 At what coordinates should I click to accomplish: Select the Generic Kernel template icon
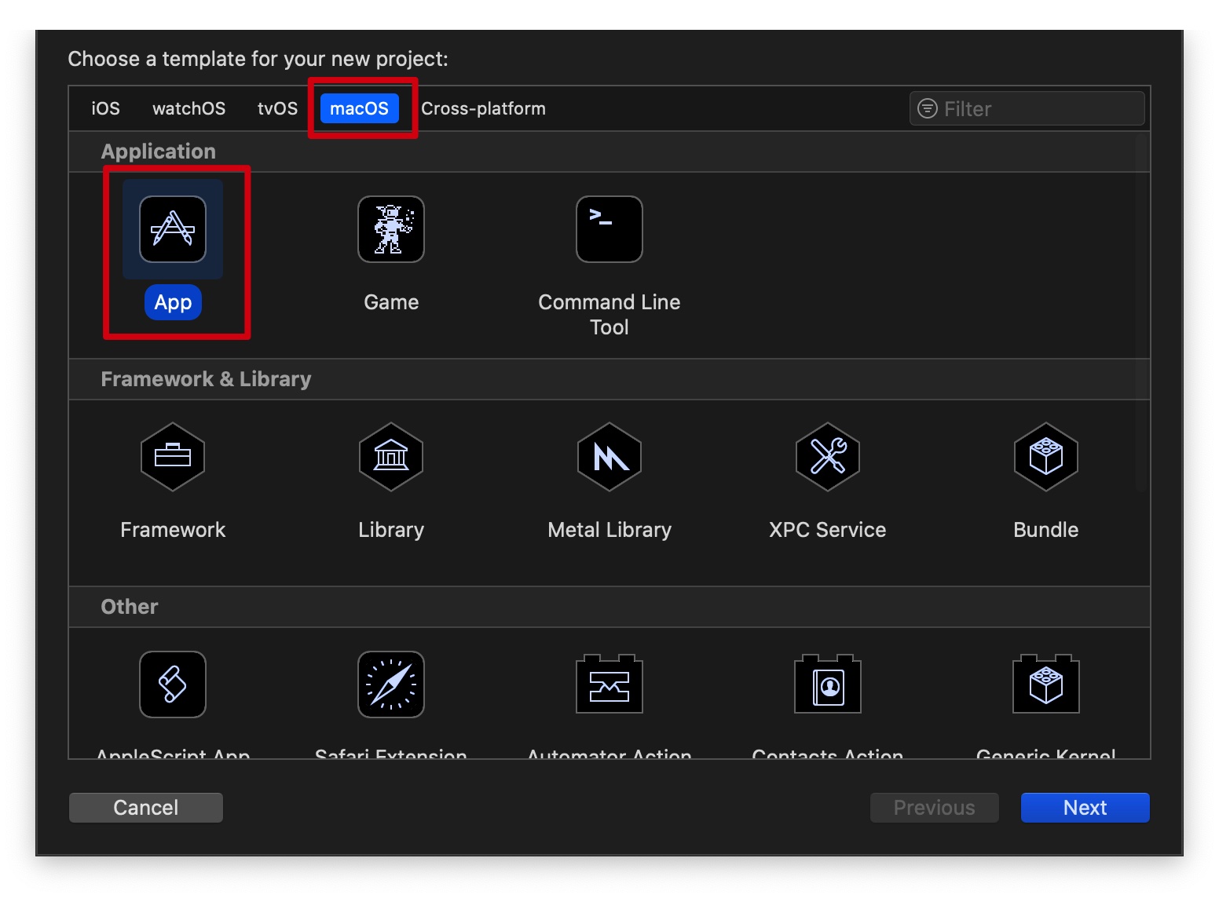click(x=1046, y=684)
